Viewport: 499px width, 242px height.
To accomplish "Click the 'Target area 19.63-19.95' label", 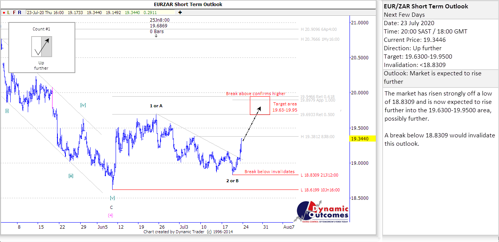I will [284, 107].
